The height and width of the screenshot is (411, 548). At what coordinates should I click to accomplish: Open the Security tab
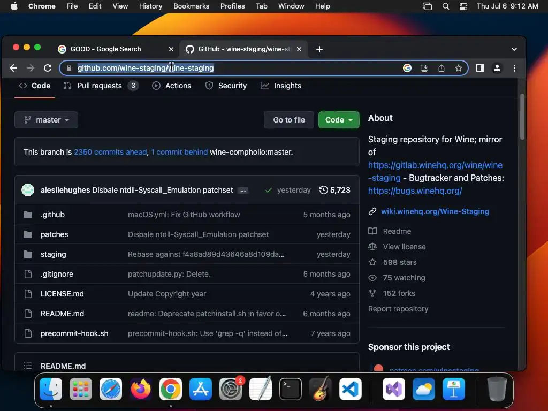tap(226, 86)
